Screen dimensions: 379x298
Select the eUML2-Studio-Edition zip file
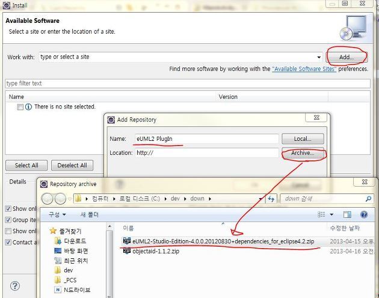[223, 241]
